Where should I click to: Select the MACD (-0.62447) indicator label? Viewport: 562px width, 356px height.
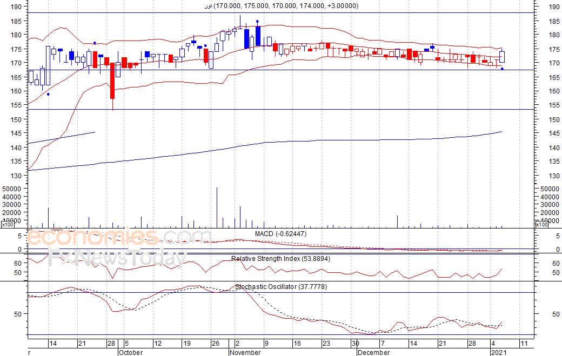pos(280,234)
